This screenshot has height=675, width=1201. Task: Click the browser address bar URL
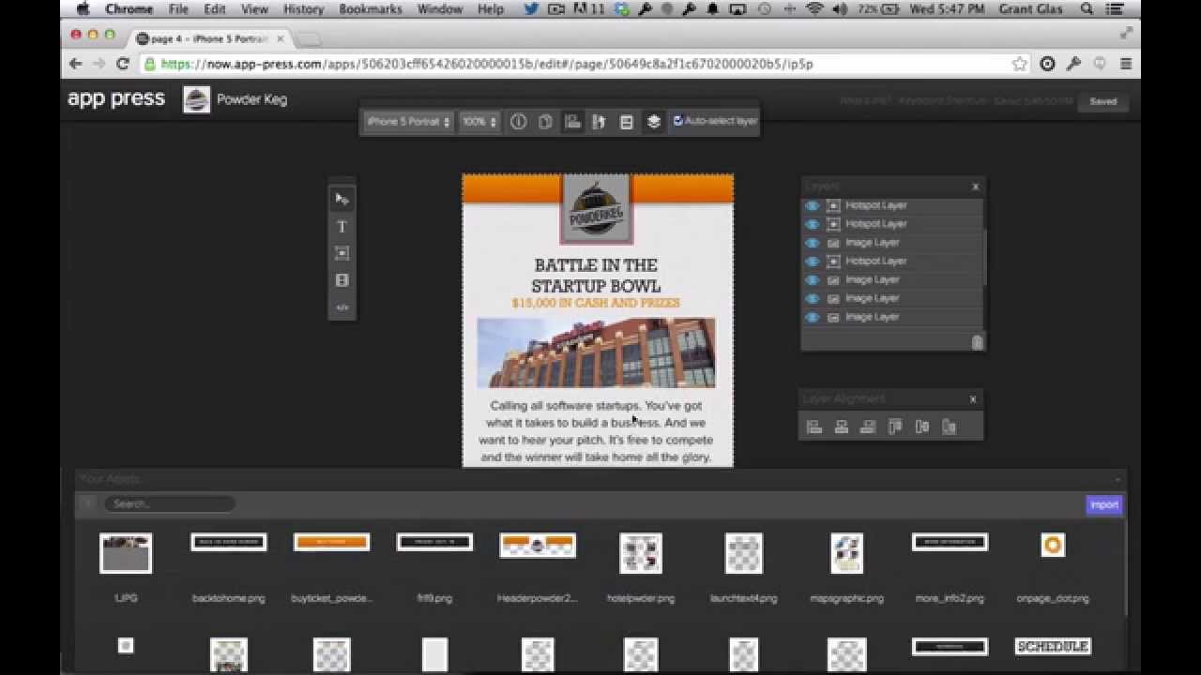click(x=486, y=64)
